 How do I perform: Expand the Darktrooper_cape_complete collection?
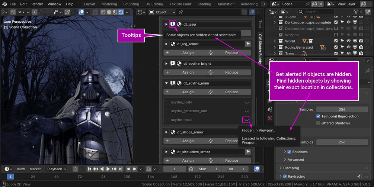[x=275, y=22]
